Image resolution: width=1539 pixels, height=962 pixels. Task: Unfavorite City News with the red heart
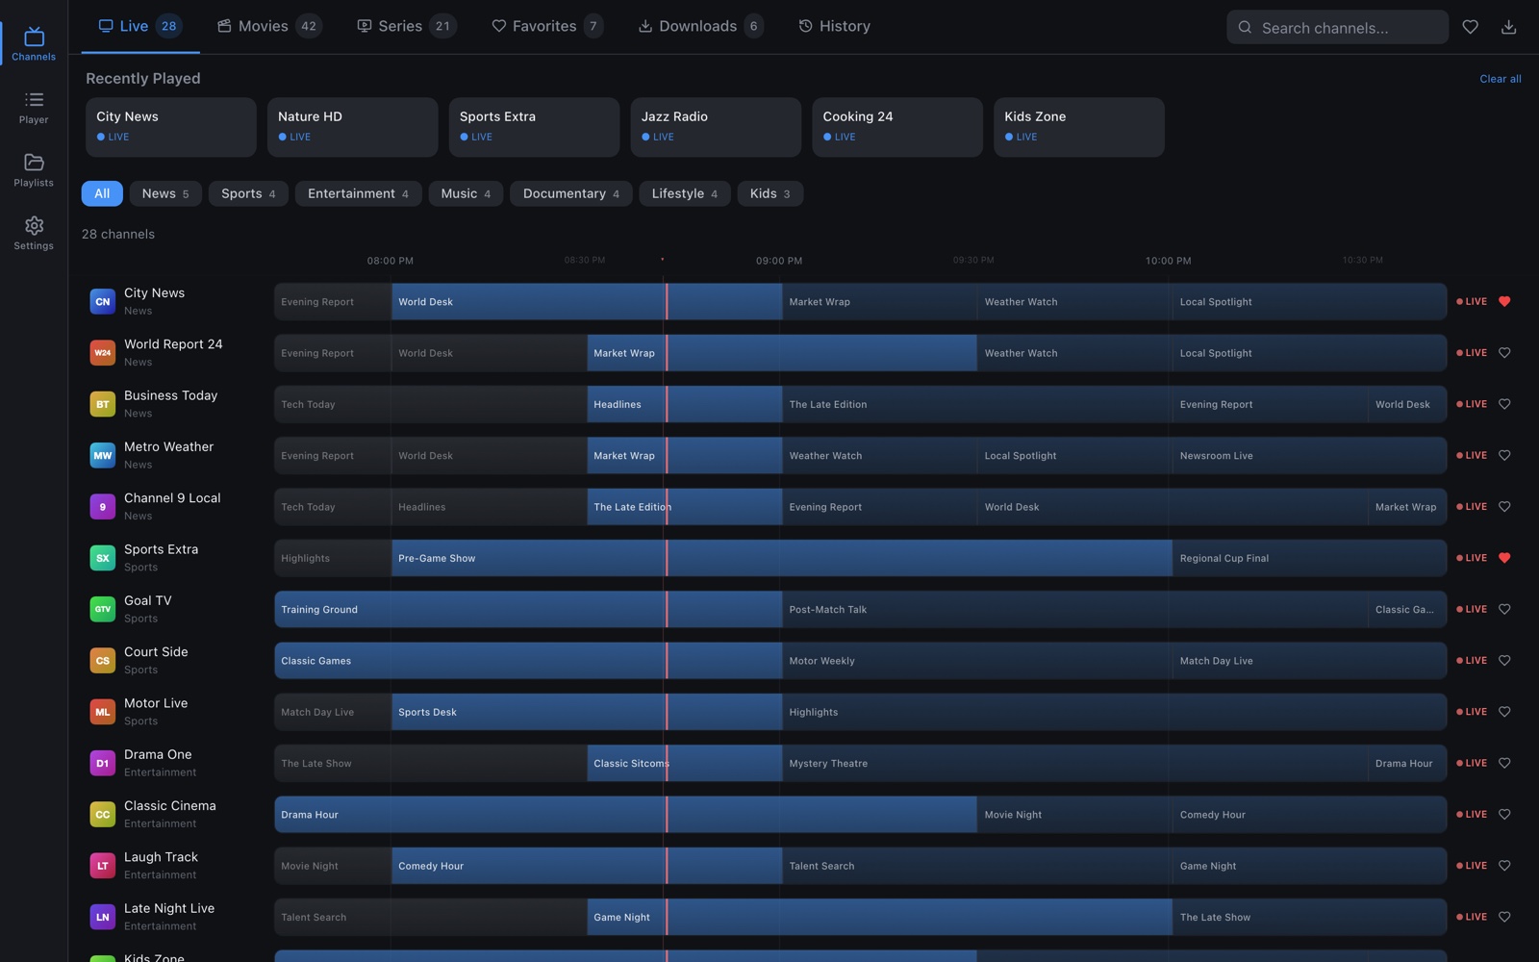[x=1504, y=301]
